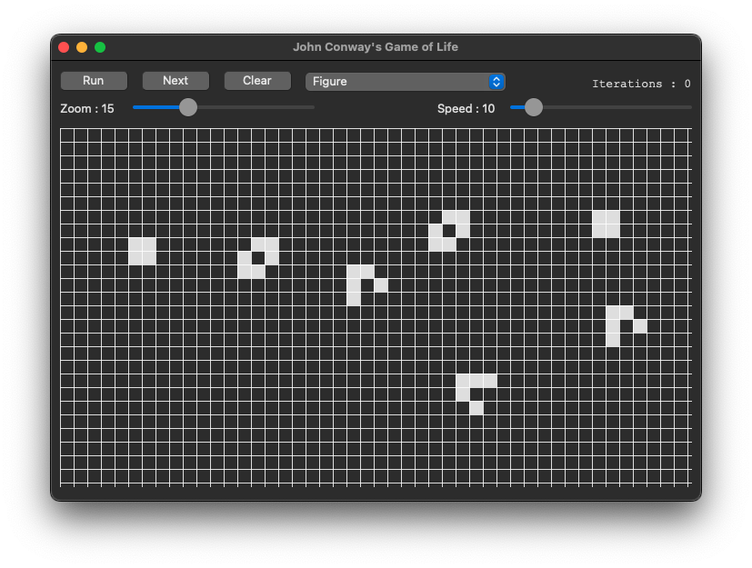The image size is (752, 568).
Task: Toggle the lowest live cell on the grid
Action: [476, 408]
